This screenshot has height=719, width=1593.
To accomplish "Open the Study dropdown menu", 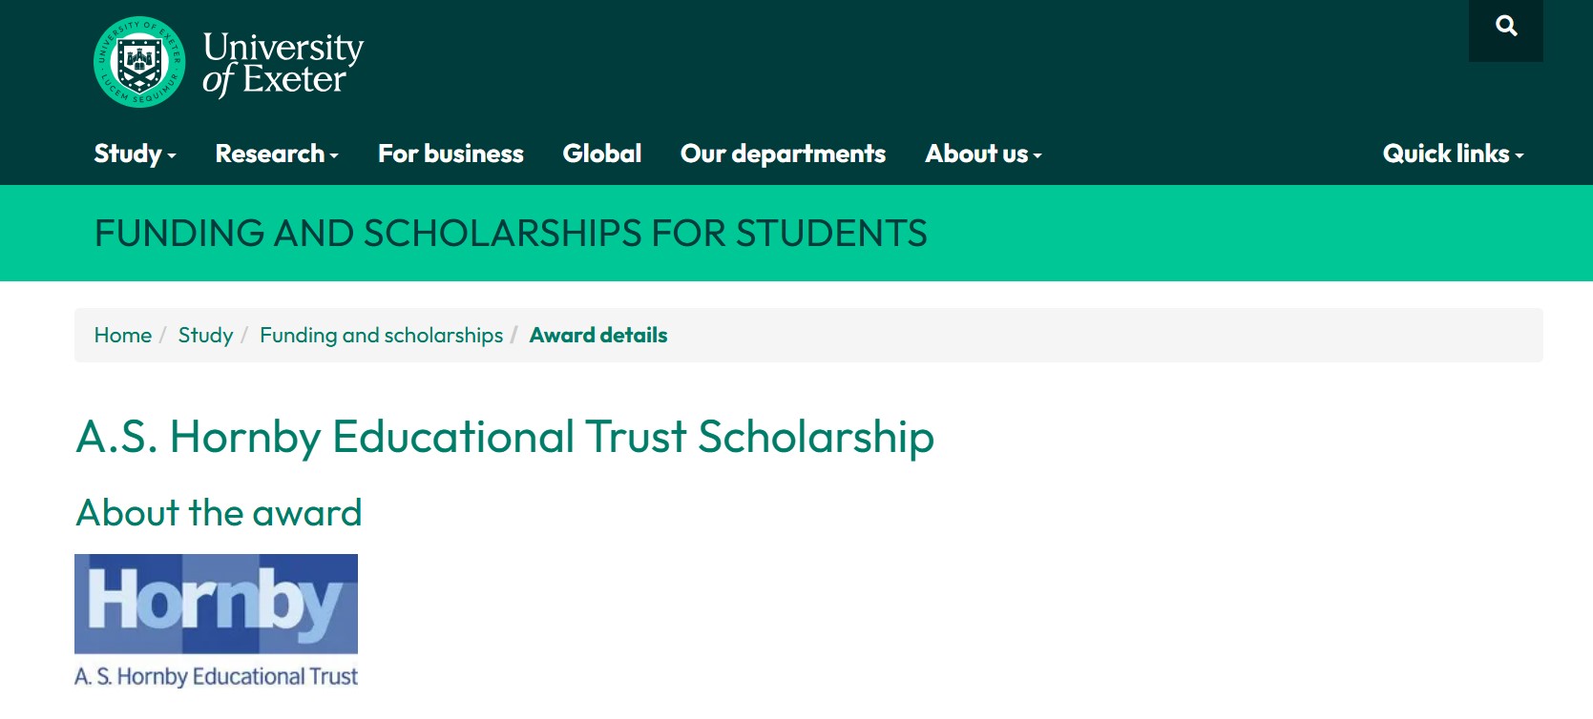I will (x=128, y=154).
